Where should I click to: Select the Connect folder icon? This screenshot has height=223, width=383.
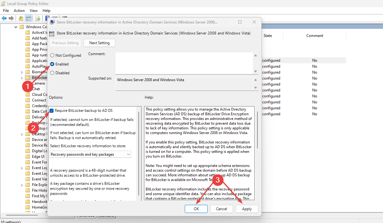click(28, 100)
